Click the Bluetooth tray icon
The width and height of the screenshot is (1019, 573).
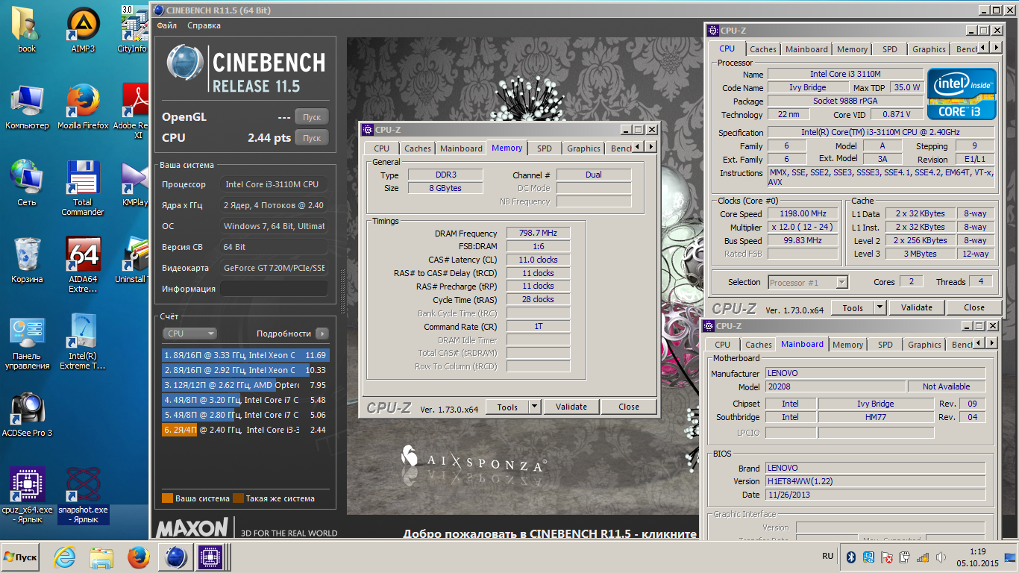click(850, 557)
